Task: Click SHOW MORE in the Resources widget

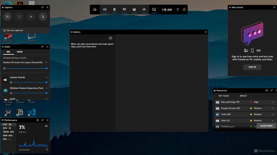Action: coord(266,126)
